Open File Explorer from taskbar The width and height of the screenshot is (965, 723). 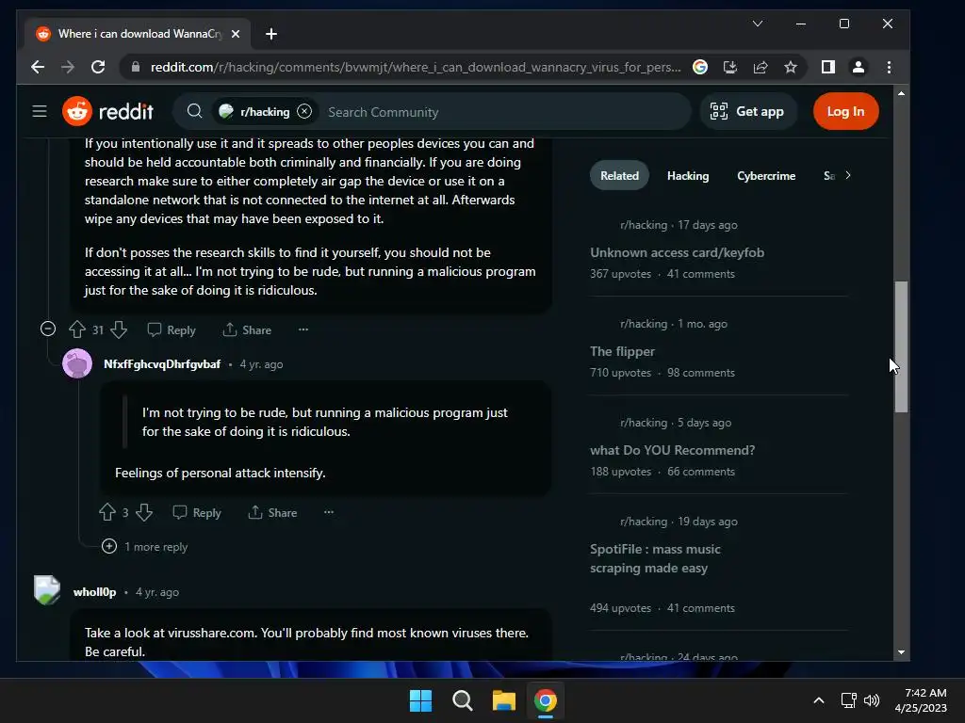pyautogui.click(x=503, y=700)
